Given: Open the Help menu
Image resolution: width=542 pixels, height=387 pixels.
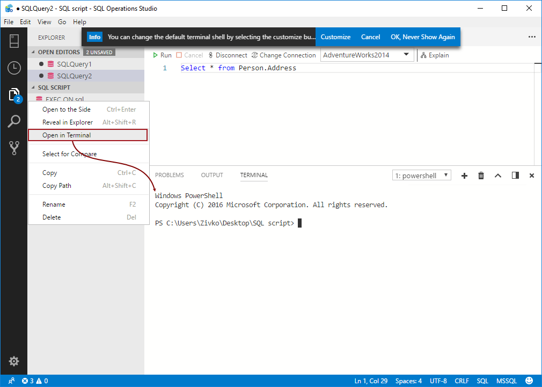Looking at the screenshot, I should 79,22.
